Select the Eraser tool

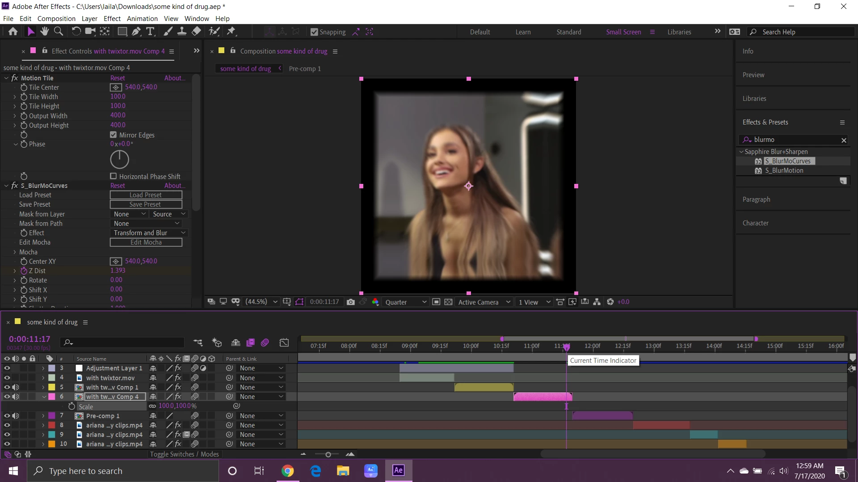pyautogui.click(x=196, y=31)
